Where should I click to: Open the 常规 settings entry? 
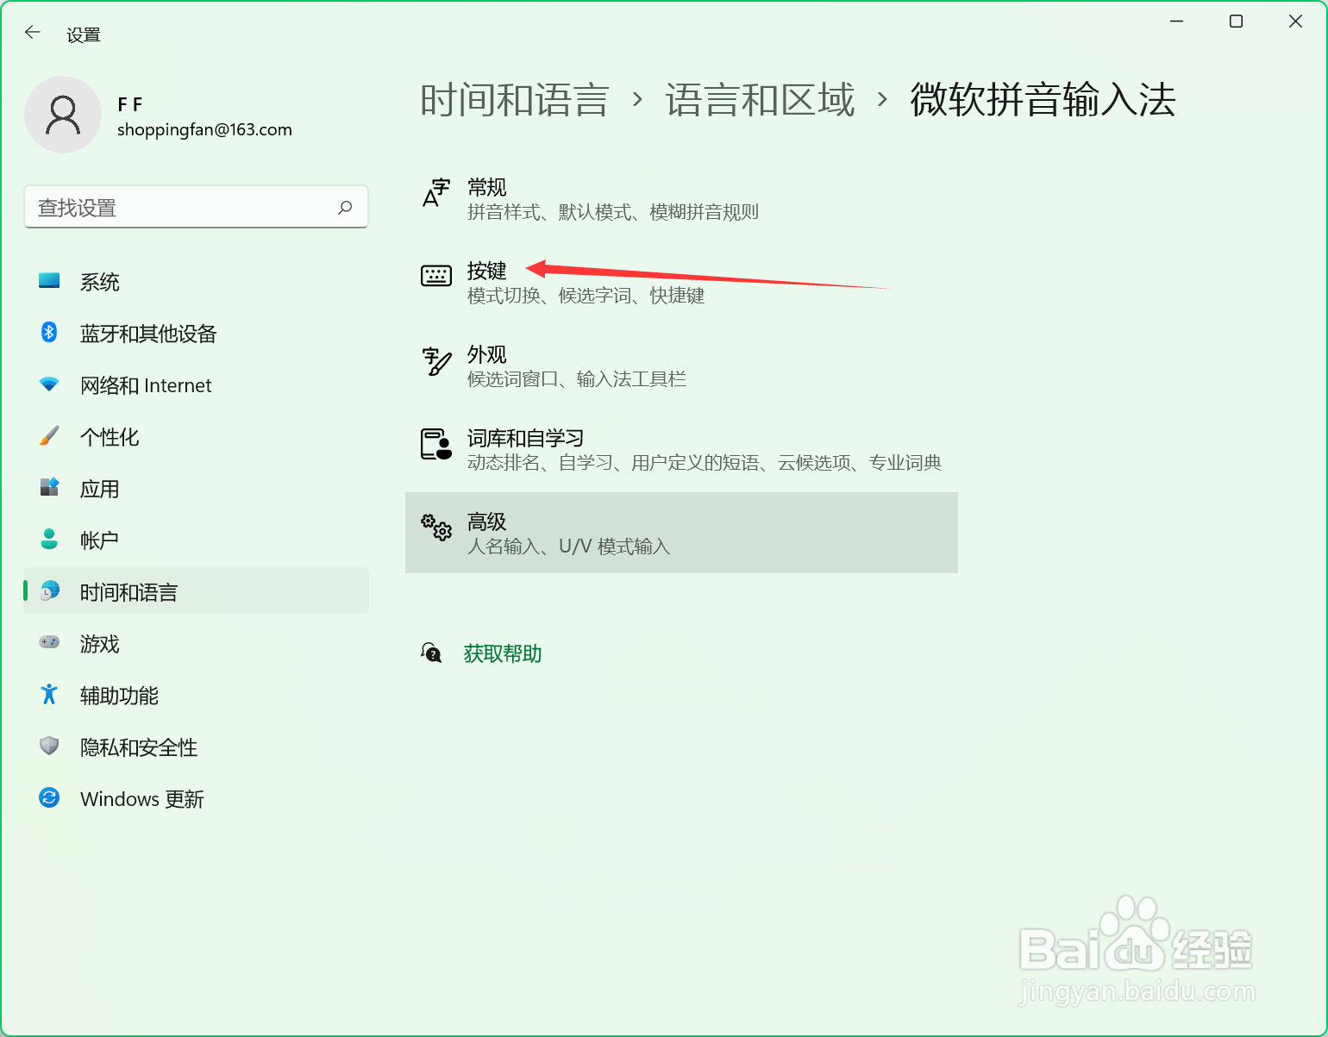(486, 188)
